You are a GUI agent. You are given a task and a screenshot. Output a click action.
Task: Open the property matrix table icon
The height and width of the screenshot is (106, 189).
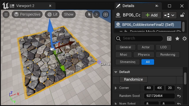pyautogui.click(x=169, y=39)
